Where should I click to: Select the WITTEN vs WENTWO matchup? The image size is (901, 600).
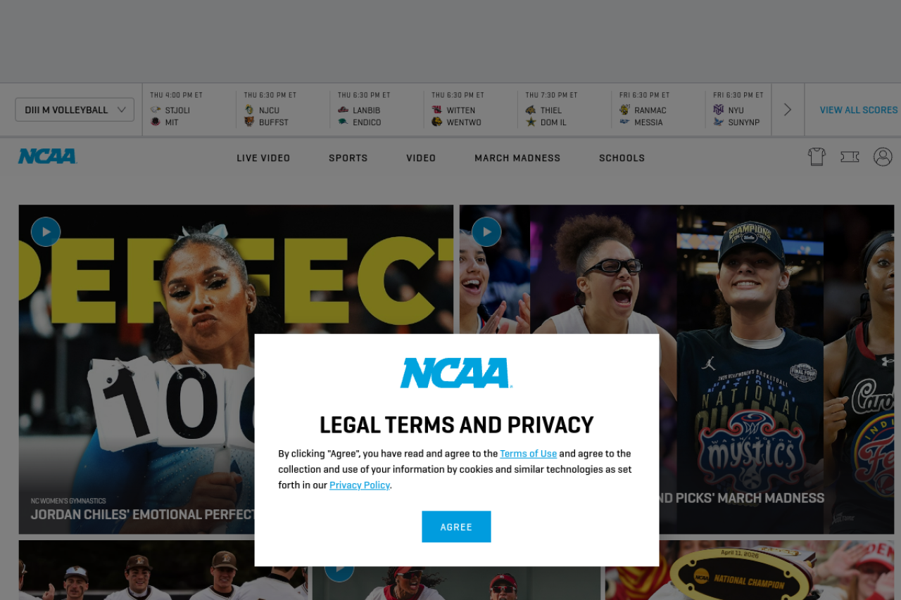pos(470,110)
